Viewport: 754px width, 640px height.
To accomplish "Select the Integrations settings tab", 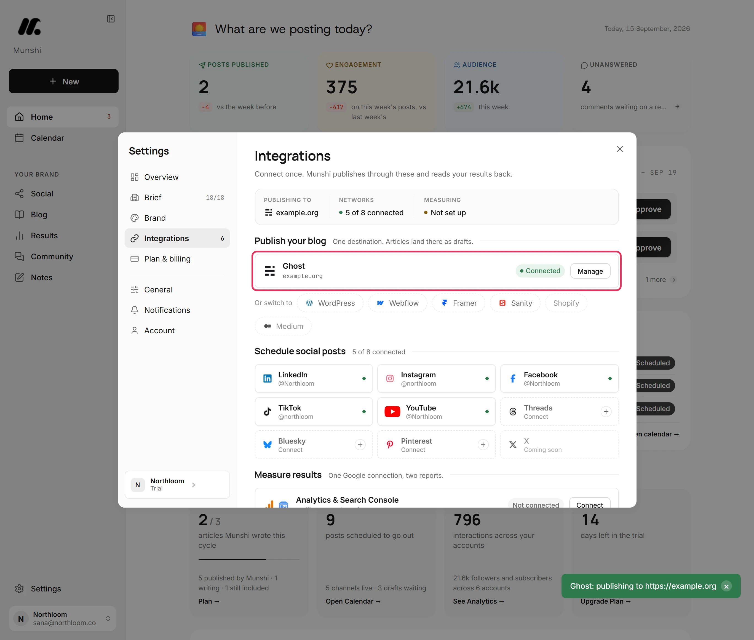I will pos(177,238).
